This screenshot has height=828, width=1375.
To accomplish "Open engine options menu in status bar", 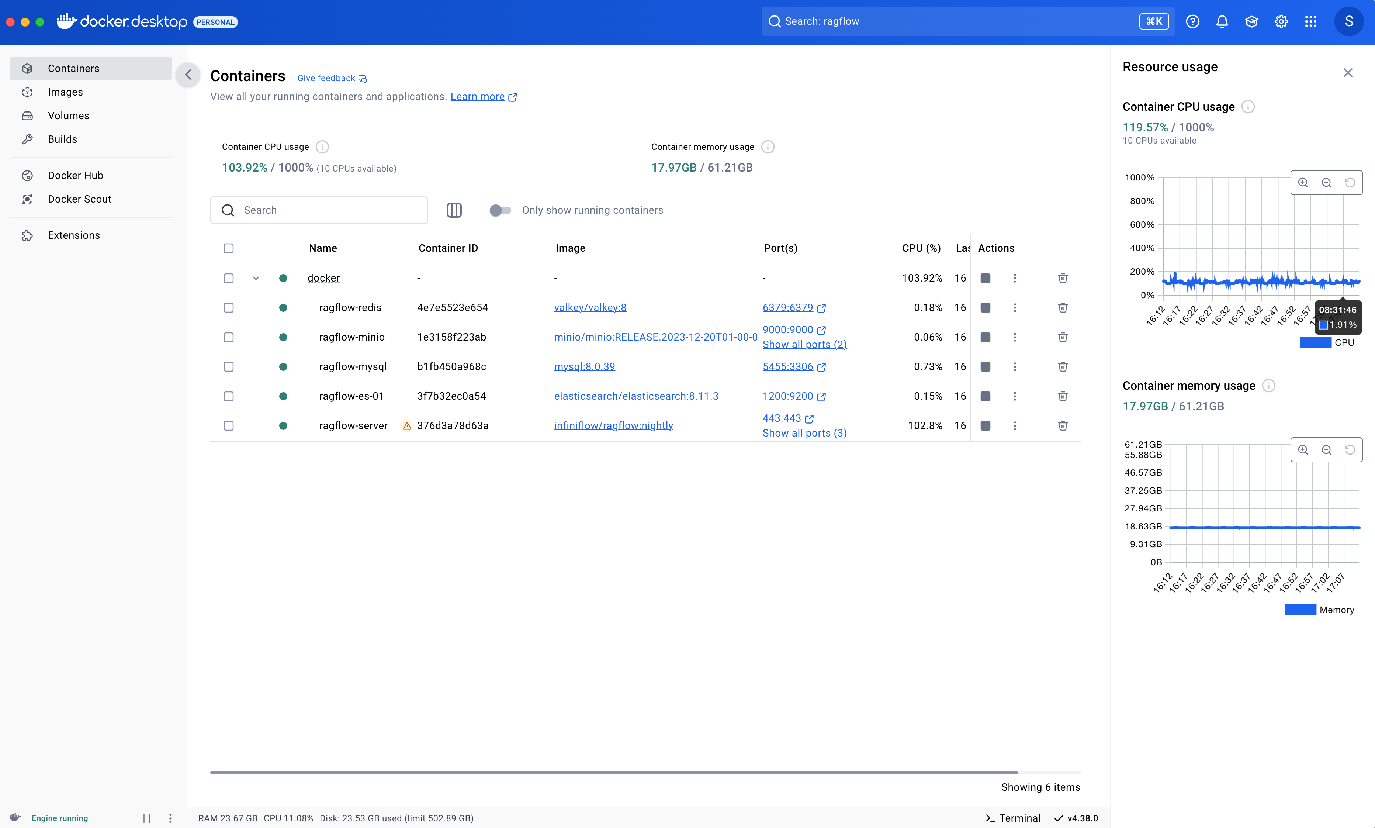I will [170, 818].
